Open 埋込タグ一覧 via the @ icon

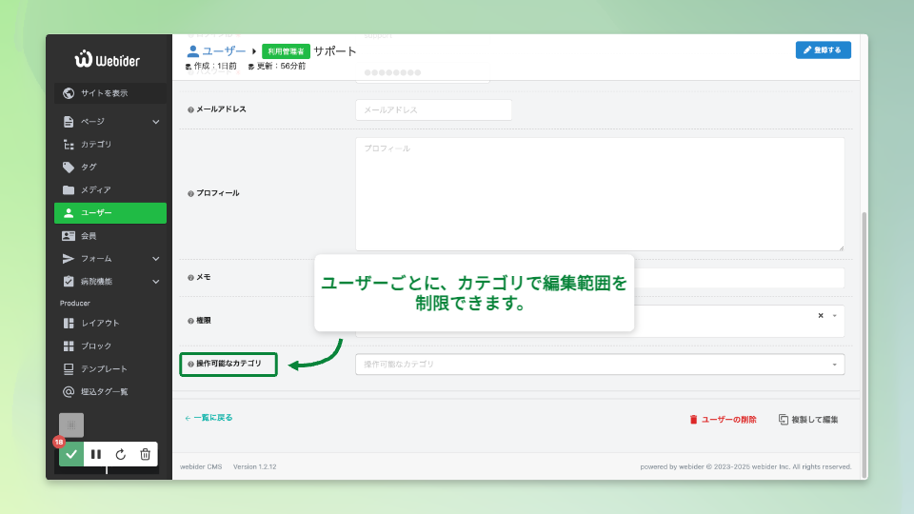tap(69, 392)
